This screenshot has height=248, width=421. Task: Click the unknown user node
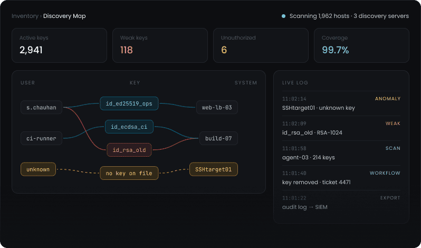point(38,169)
